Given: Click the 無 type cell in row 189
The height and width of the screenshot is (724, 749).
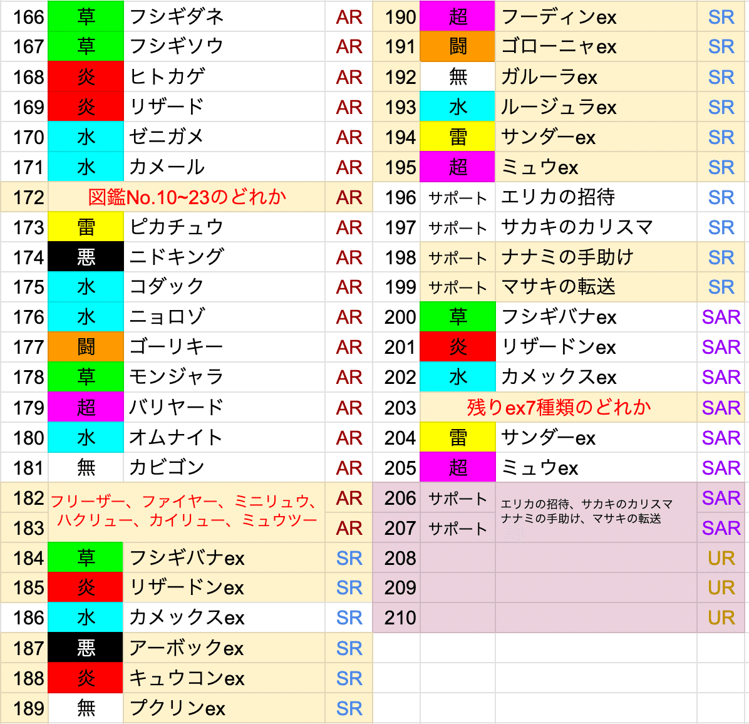Looking at the screenshot, I should pyautogui.click(x=86, y=709).
